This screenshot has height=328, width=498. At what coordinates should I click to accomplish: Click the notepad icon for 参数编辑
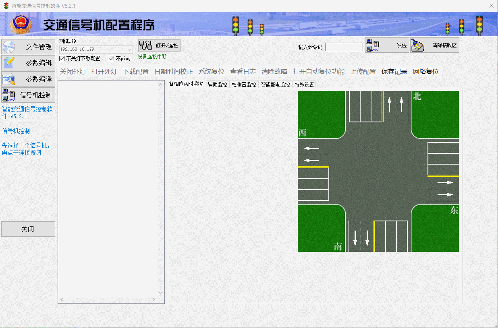click(8, 63)
